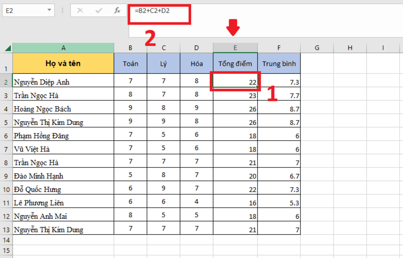
Task: Select the cell 'Lê Phương Liên'
Action: [63, 201]
